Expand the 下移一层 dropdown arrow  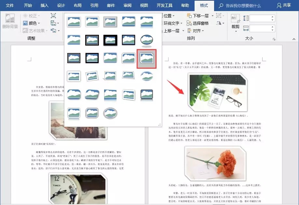click(x=212, y=16)
